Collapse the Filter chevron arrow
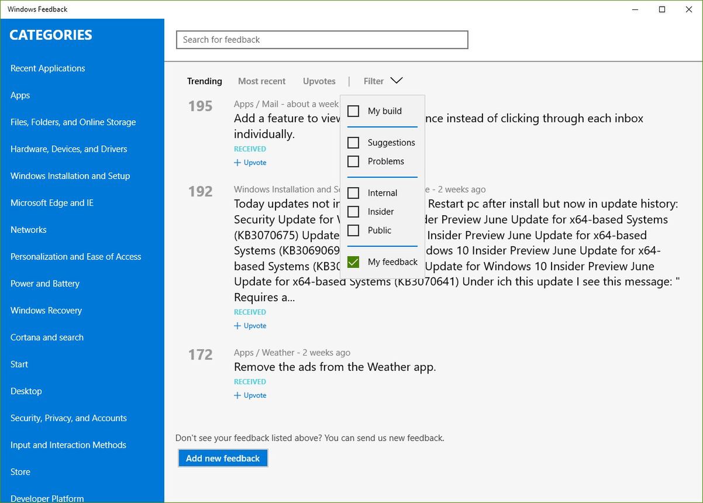Image resolution: width=703 pixels, height=503 pixels. click(x=397, y=81)
